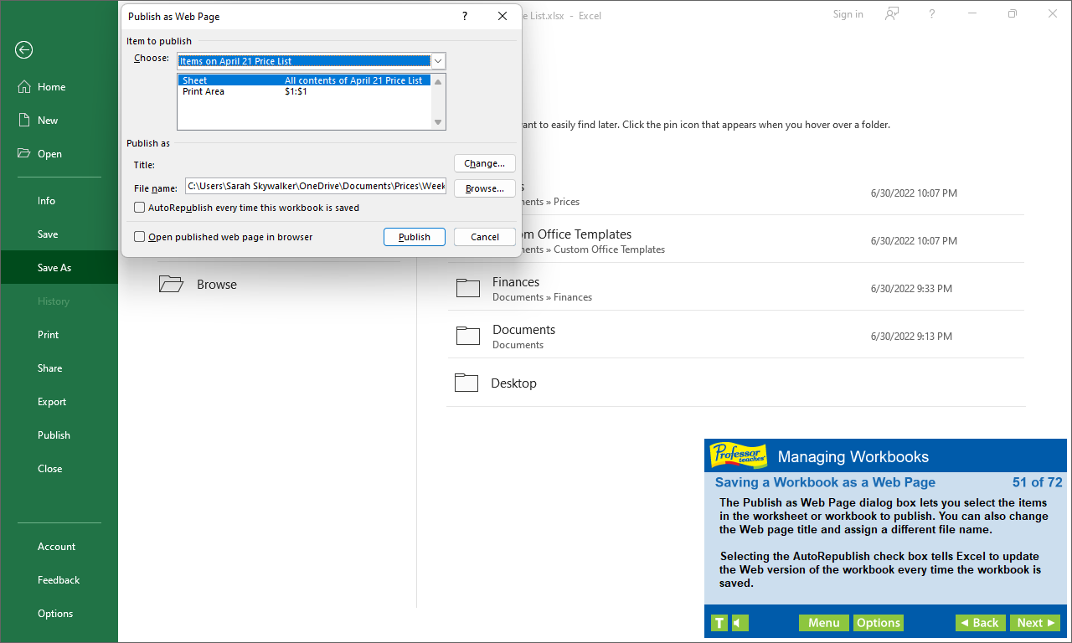Go Back in the tutorial

tap(981, 623)
